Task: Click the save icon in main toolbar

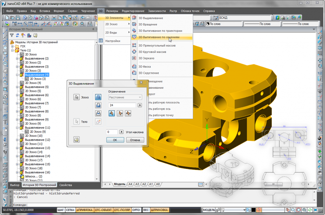Action: click(18, 17)
